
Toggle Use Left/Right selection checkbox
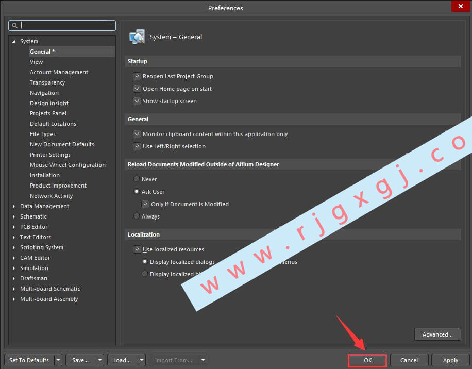(x=137, y=146)
